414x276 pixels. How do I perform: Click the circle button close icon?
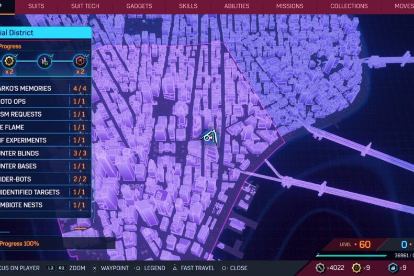(x=224, y=268)
